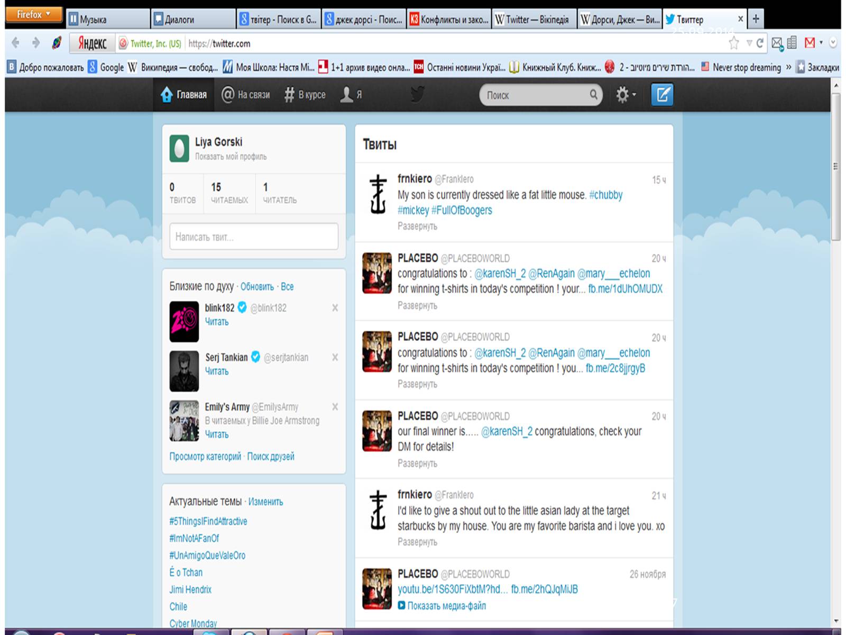Click Все to see all suggestions
The height and width of the screenshot is (635, 846).
click(287, 287)
